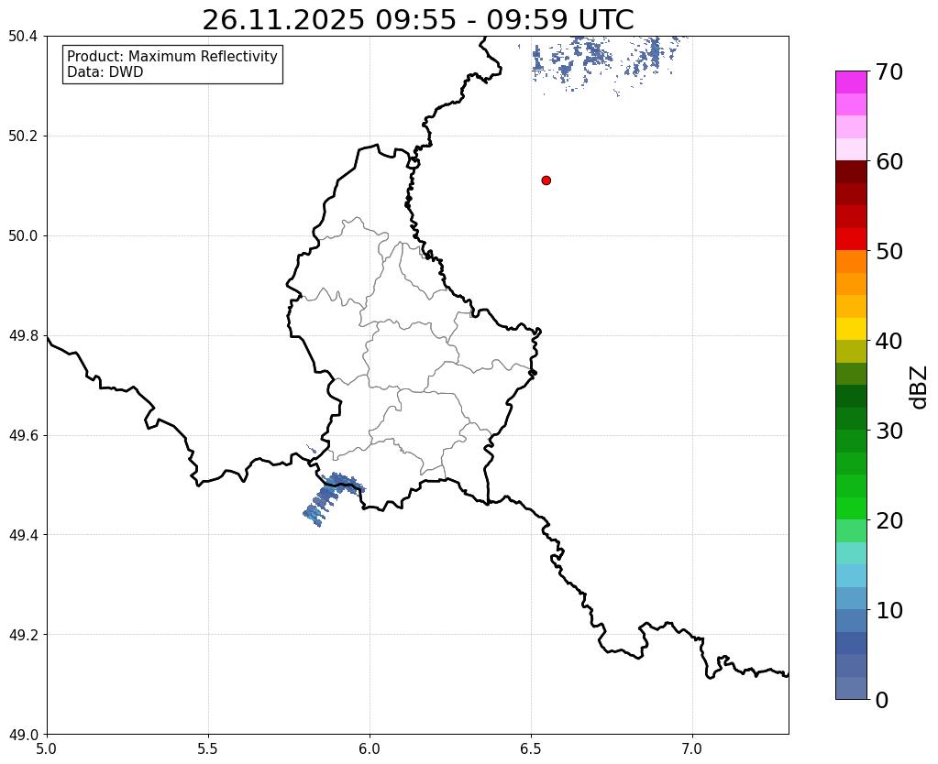Click the latitude tick label 49.0
The height and width of the screenshot is (764, 938).
(23, 734)
